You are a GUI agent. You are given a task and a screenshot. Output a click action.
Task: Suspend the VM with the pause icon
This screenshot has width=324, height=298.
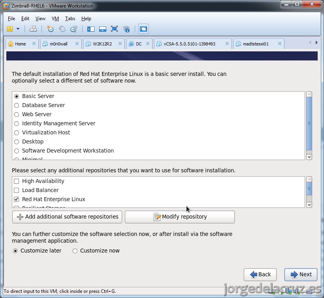pyautogui.click(x=10, y=29)
